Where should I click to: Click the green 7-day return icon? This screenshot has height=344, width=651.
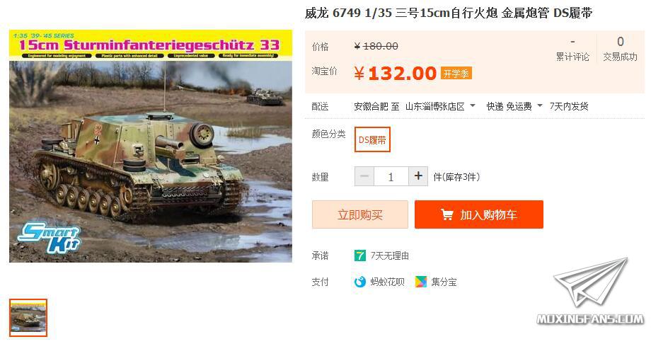click(359, 256)
